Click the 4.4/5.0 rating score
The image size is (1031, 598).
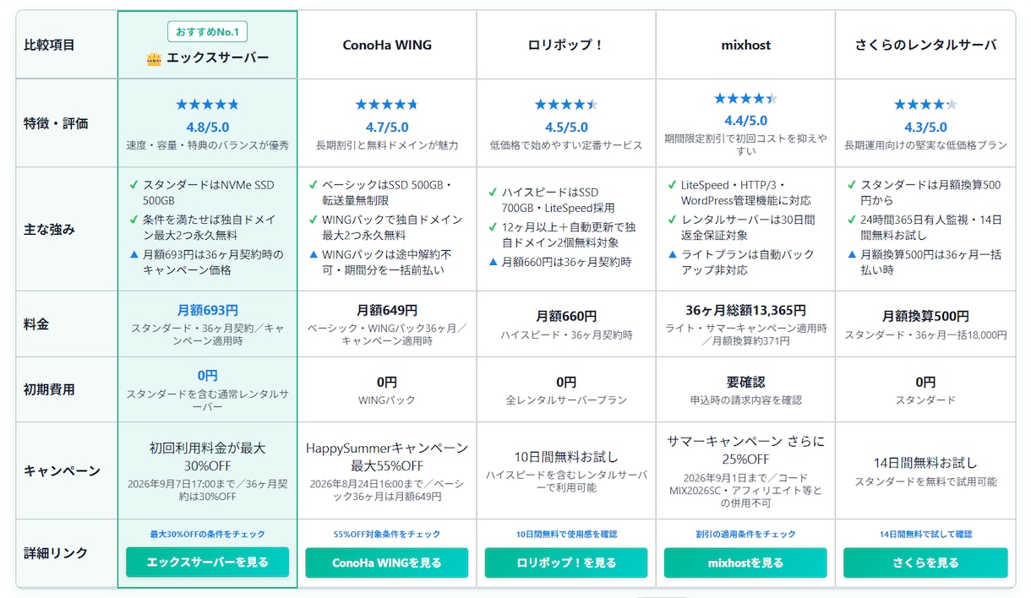click(x=745, y=120)
